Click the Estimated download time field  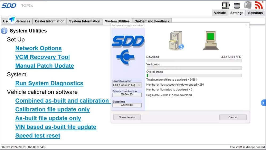pyautogui.click(x=127, y=95)
